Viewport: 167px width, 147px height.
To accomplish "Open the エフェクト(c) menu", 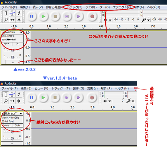I will tap(122, 7).
